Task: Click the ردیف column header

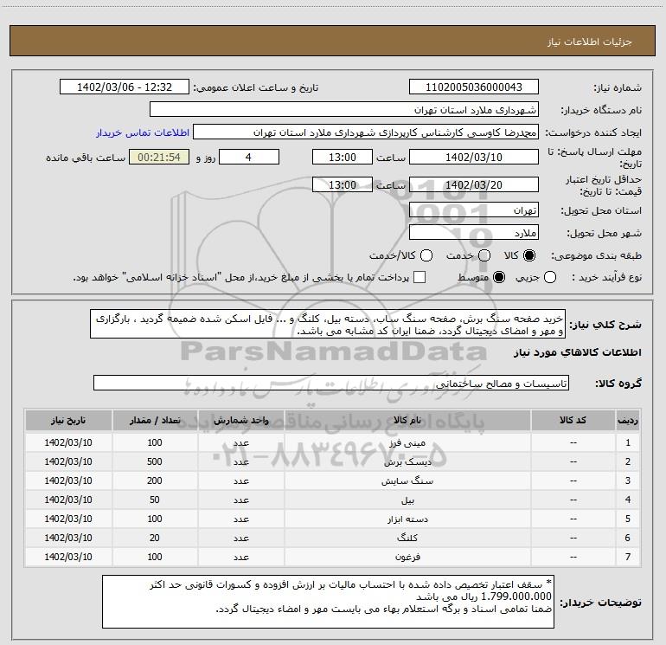Action: (x=628, y=420)
